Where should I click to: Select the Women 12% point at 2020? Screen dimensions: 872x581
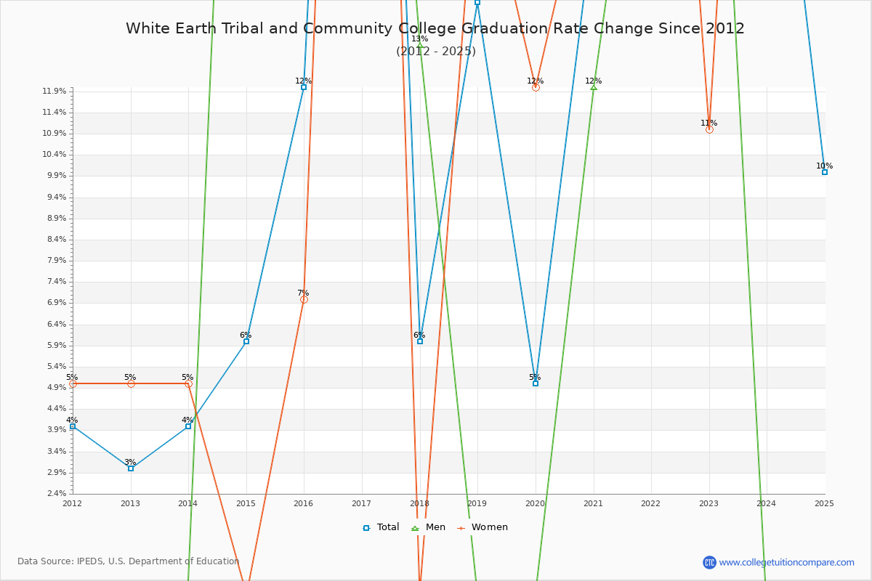536,87
